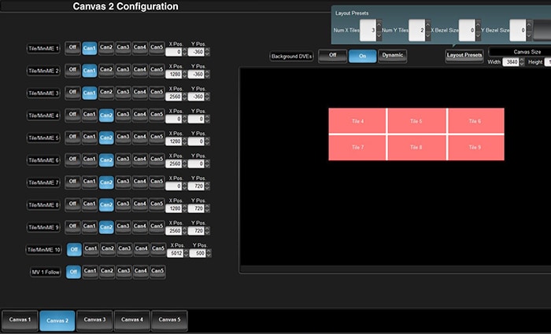Click Tile 9 in the canvas preview
The image size is (551, 334).
point(475,148)
